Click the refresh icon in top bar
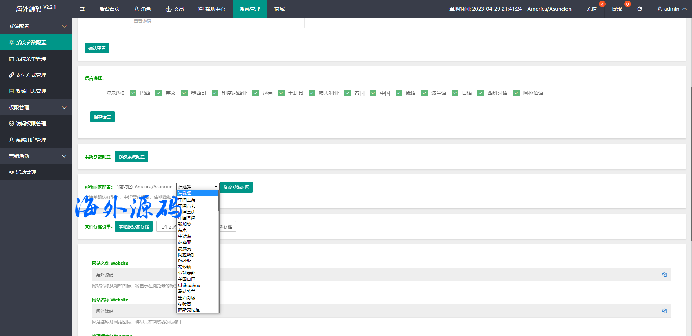The height and width of the screenshot is (336, 692). (639, 9)
